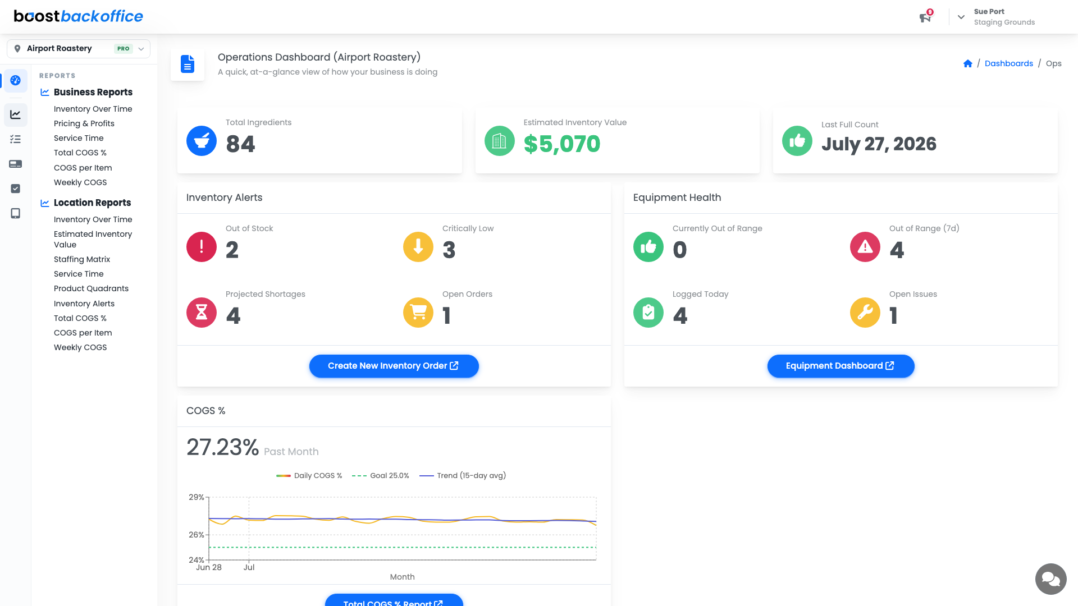The width and height of the screenshot is (1078, 606).
Task: Open Estimated Inventory Value report
Action: 93,240
